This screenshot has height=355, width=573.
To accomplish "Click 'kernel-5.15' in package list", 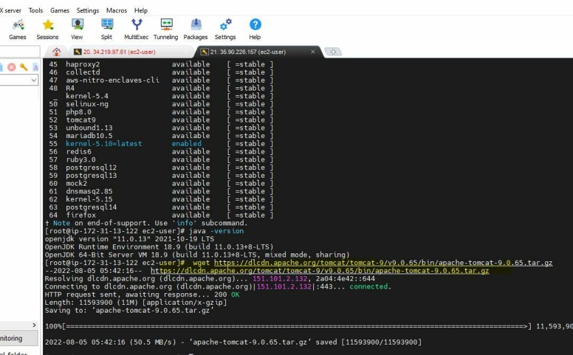I will [x=89, y=199].
